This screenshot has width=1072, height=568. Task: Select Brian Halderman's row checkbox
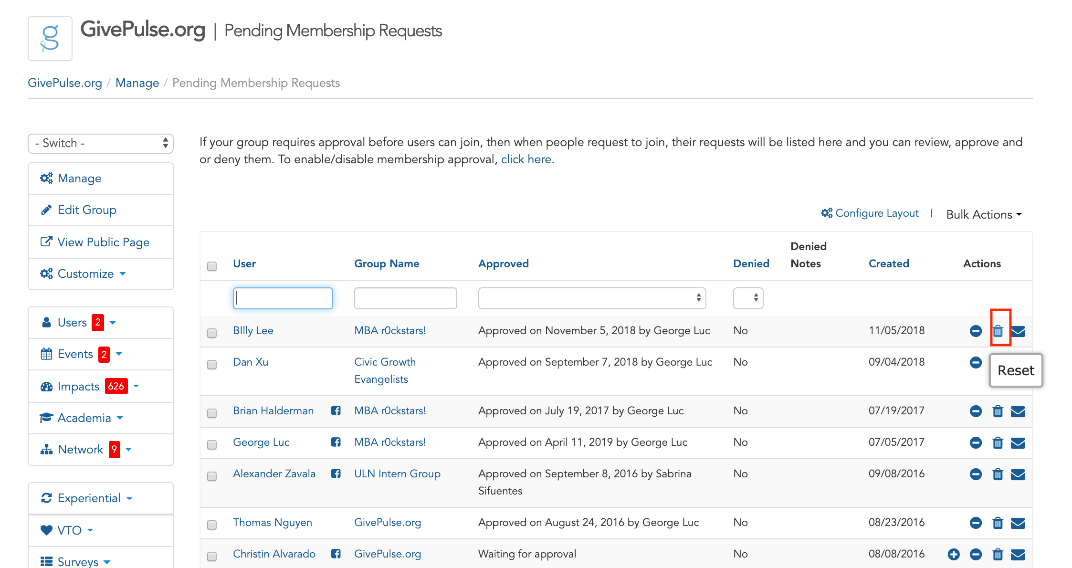[x=212, y=413]
